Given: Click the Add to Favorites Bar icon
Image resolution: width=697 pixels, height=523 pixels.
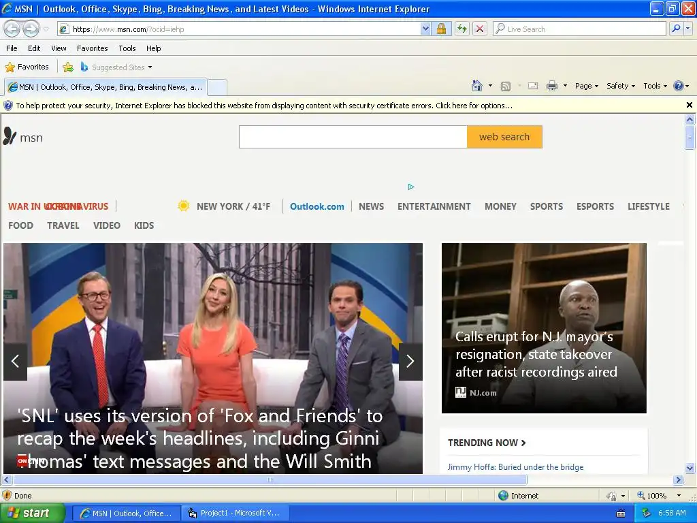Looking at the screenshot, I should tap(68, 67).
